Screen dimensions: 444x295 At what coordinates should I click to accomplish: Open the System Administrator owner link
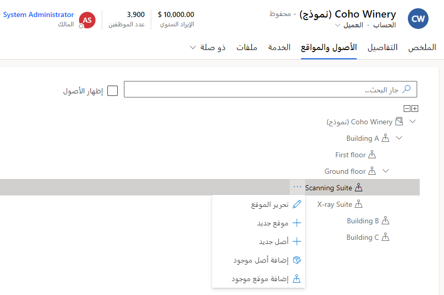(x=39, y=15)
